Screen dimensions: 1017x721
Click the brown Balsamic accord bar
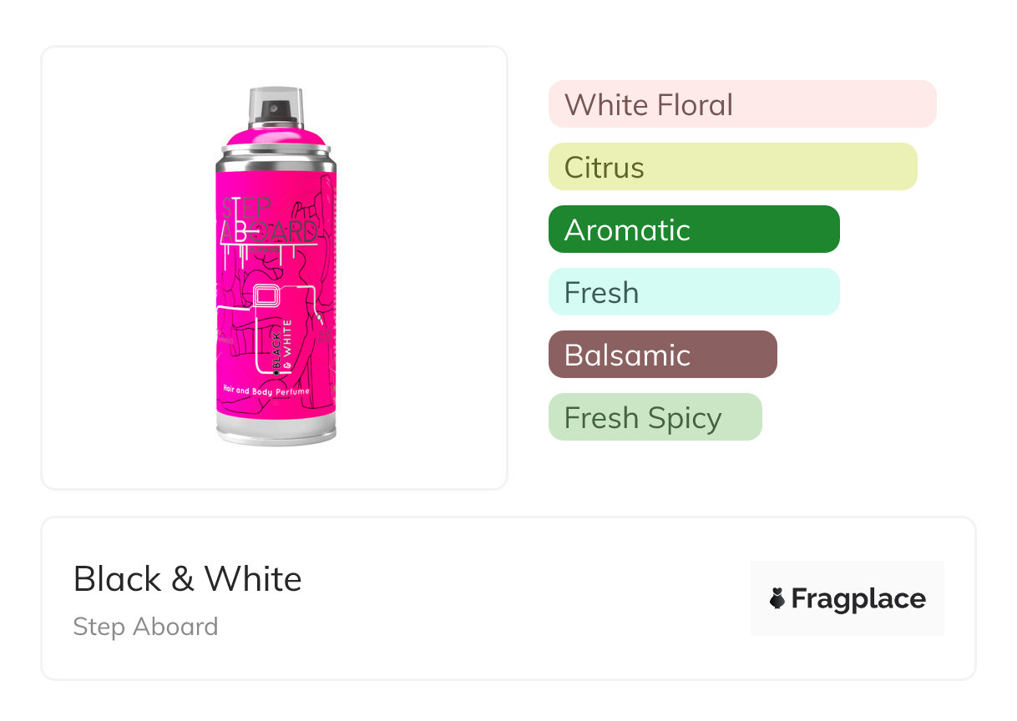click(x=662, y=355)
